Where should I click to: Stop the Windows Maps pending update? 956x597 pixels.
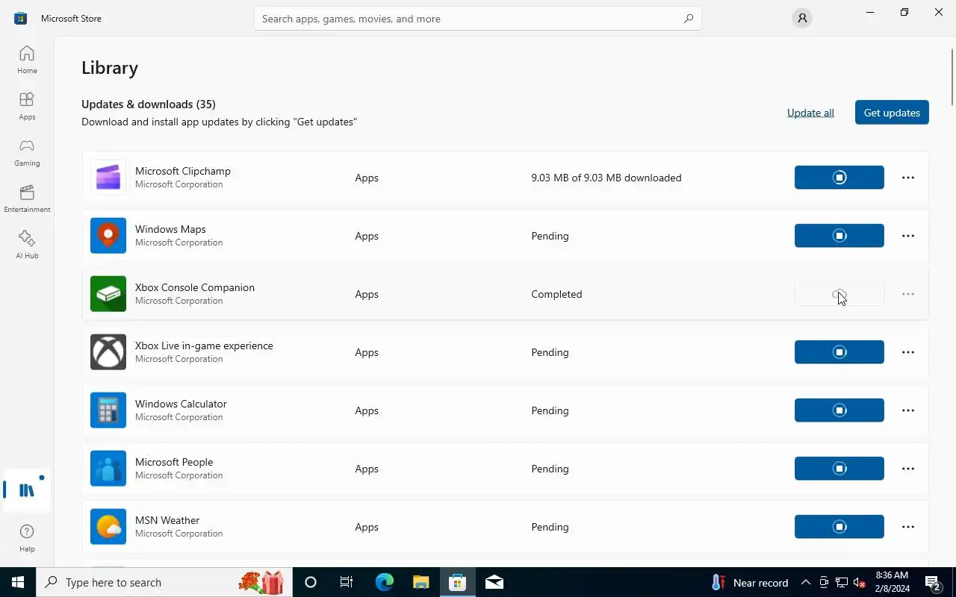[x=839, y=236]
